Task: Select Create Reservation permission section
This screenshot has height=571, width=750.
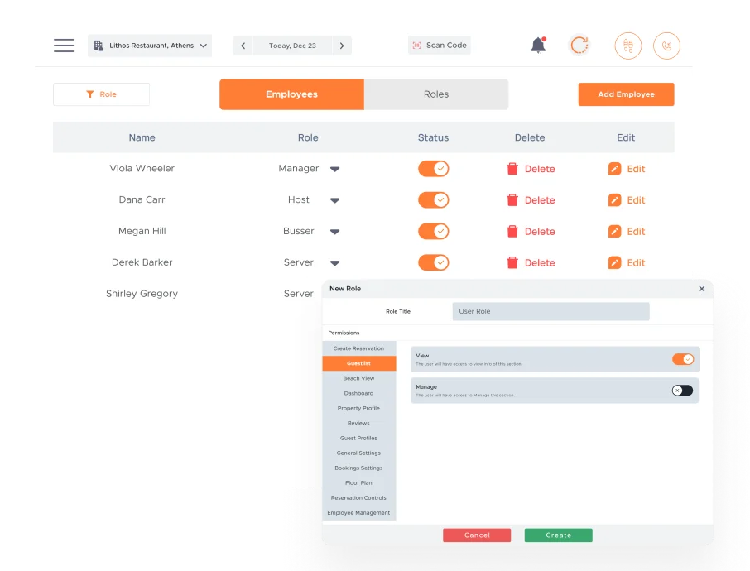Action: 359,348
